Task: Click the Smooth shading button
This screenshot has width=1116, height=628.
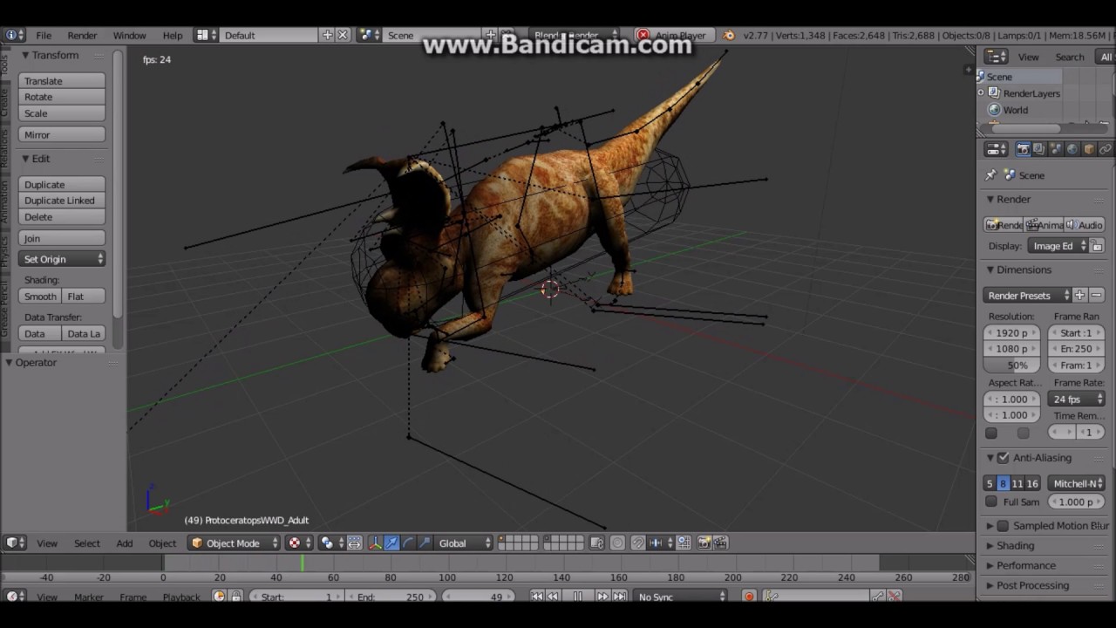Action: [x=40, y=297]
